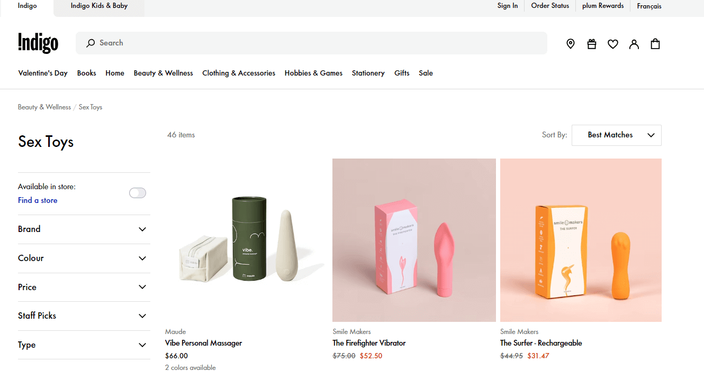
Task: Open the Books menu
Action: (x=87, y=73)
